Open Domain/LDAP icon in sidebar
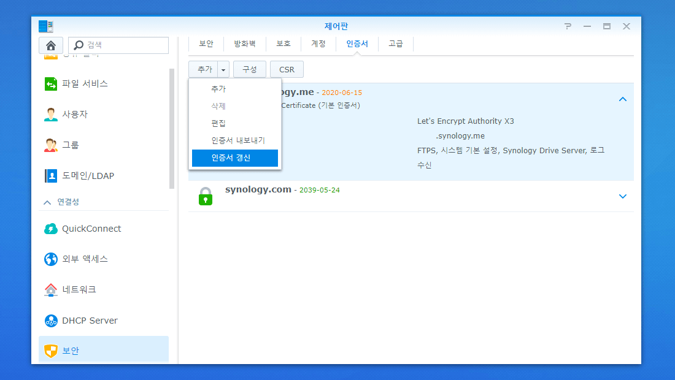The image size is (675, 380). [x=51, y=176]
